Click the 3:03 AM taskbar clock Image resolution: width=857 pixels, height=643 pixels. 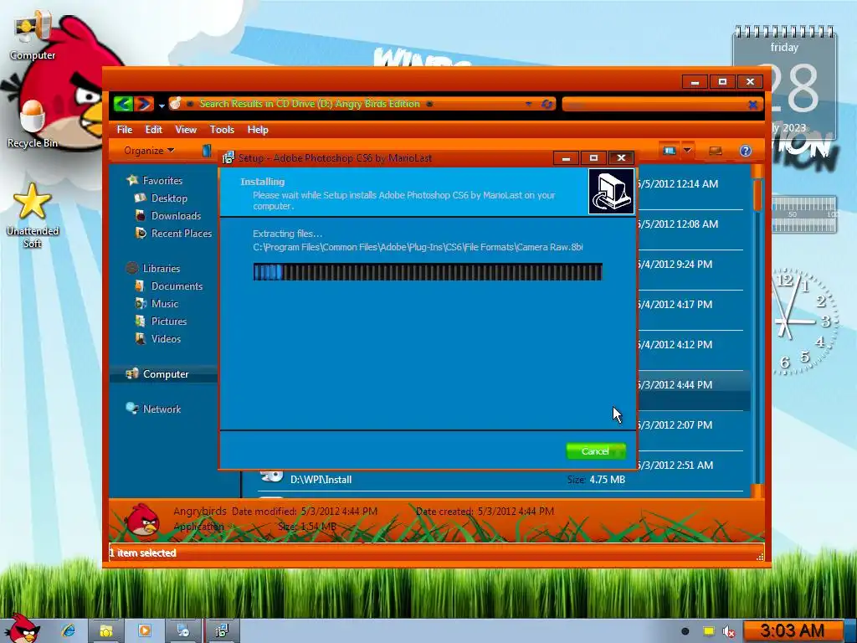(792, 631)
